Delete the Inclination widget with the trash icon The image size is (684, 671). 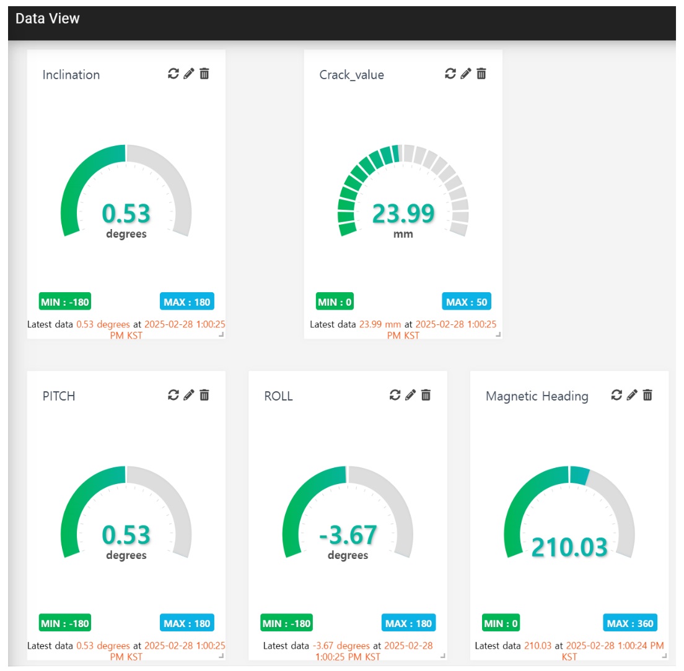204,74
